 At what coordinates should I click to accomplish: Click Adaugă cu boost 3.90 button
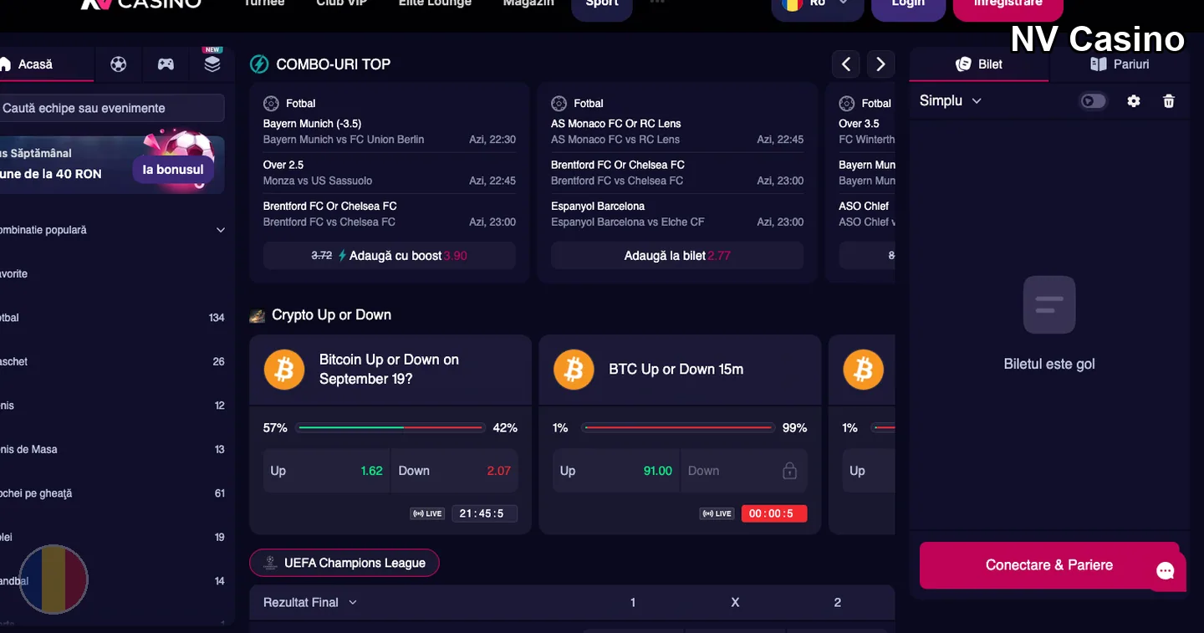pyautogui.click(x=390, y=256)
